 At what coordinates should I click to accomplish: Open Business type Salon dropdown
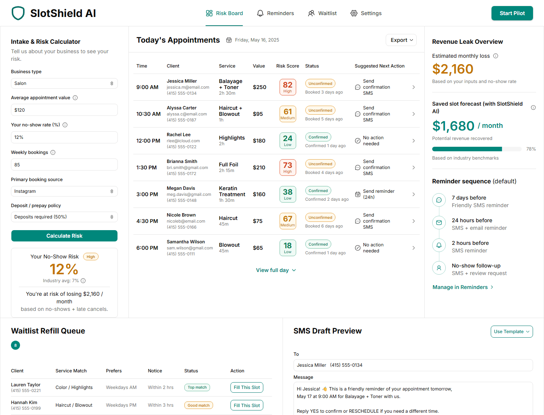click(64, 83)
